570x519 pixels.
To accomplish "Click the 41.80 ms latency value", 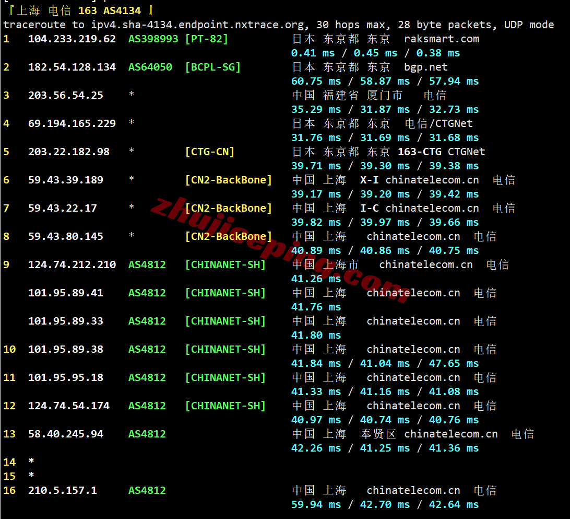I will pyautogui.click(x=316, y=335).
